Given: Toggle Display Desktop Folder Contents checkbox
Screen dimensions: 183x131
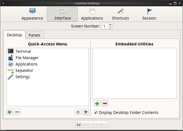Looking at the screenshot, I should coord(96,113).
